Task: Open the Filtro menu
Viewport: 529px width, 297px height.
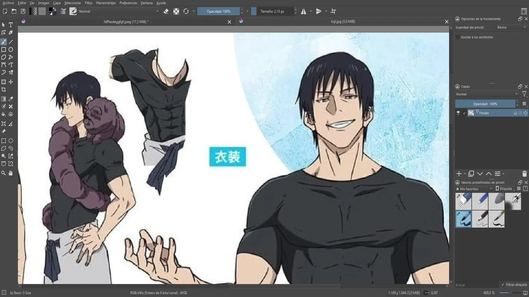Action: click(88, 3)
